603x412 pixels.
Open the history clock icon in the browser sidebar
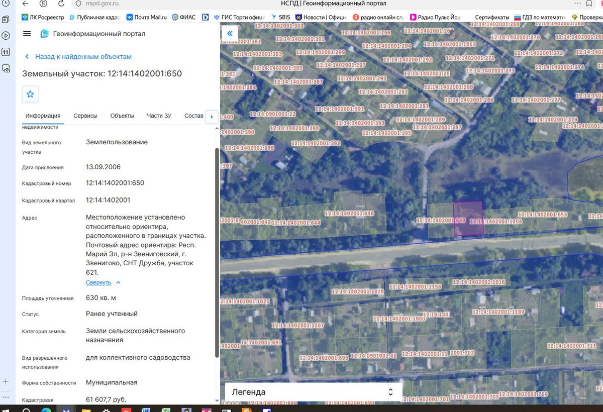click(6, 4)
